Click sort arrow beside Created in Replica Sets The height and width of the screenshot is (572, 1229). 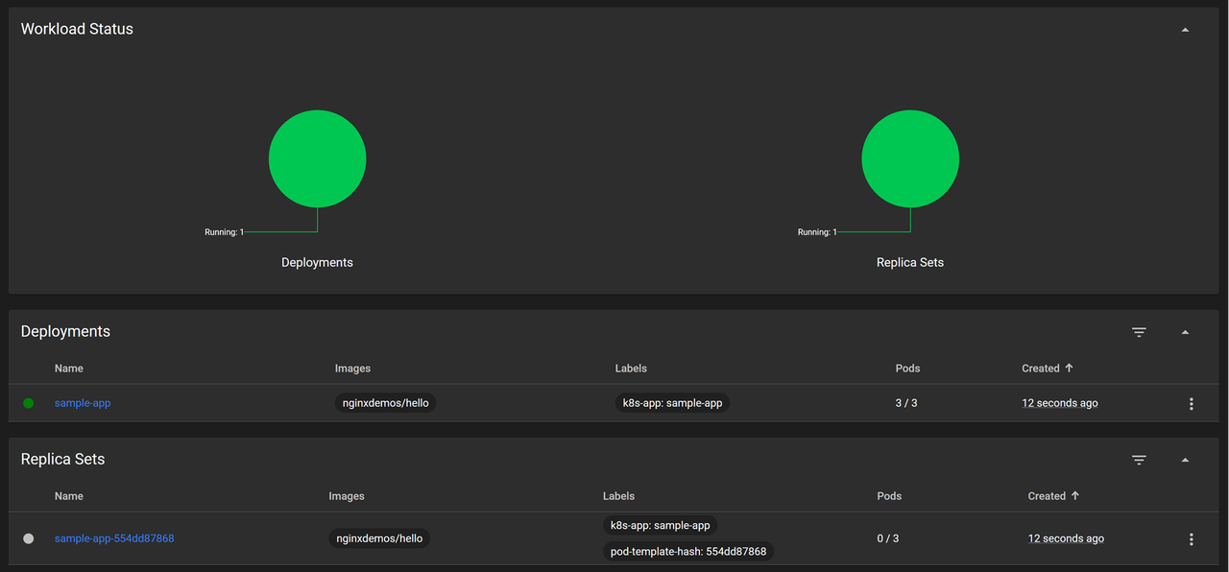point(1074,496)
